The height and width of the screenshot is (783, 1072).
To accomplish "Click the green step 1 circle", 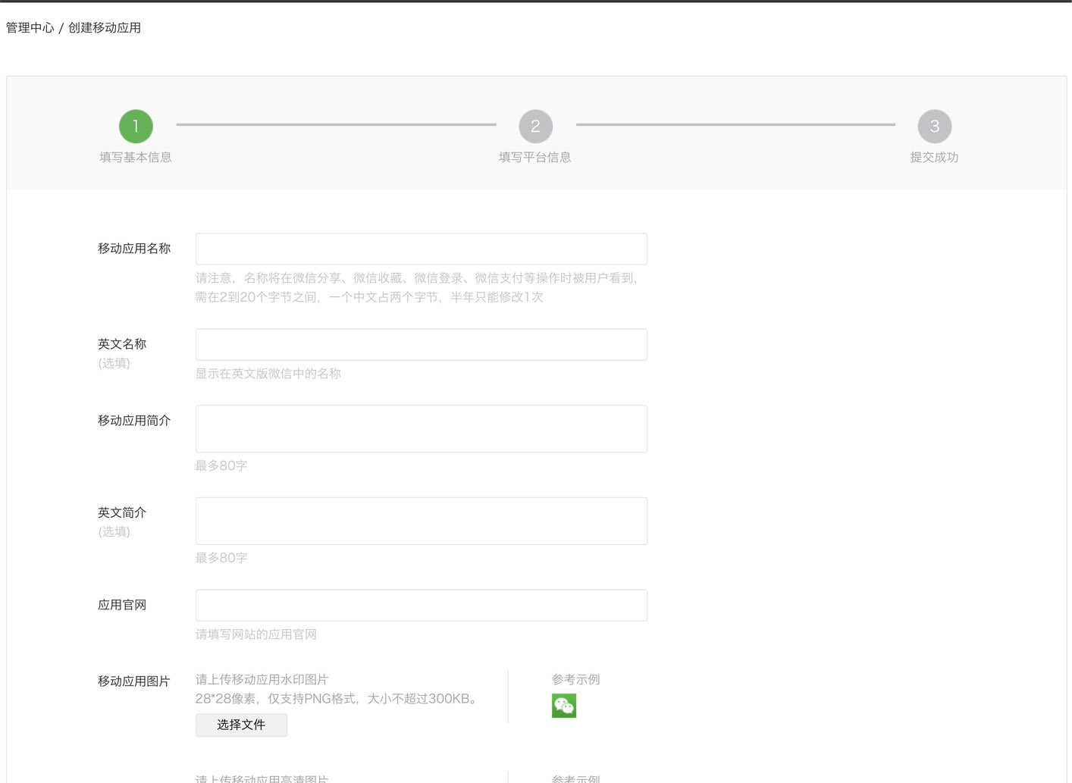I will pos(136,126).
